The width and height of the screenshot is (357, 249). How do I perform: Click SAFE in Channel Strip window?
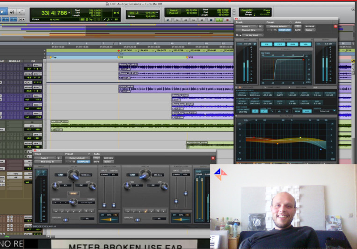coord(298,30)
